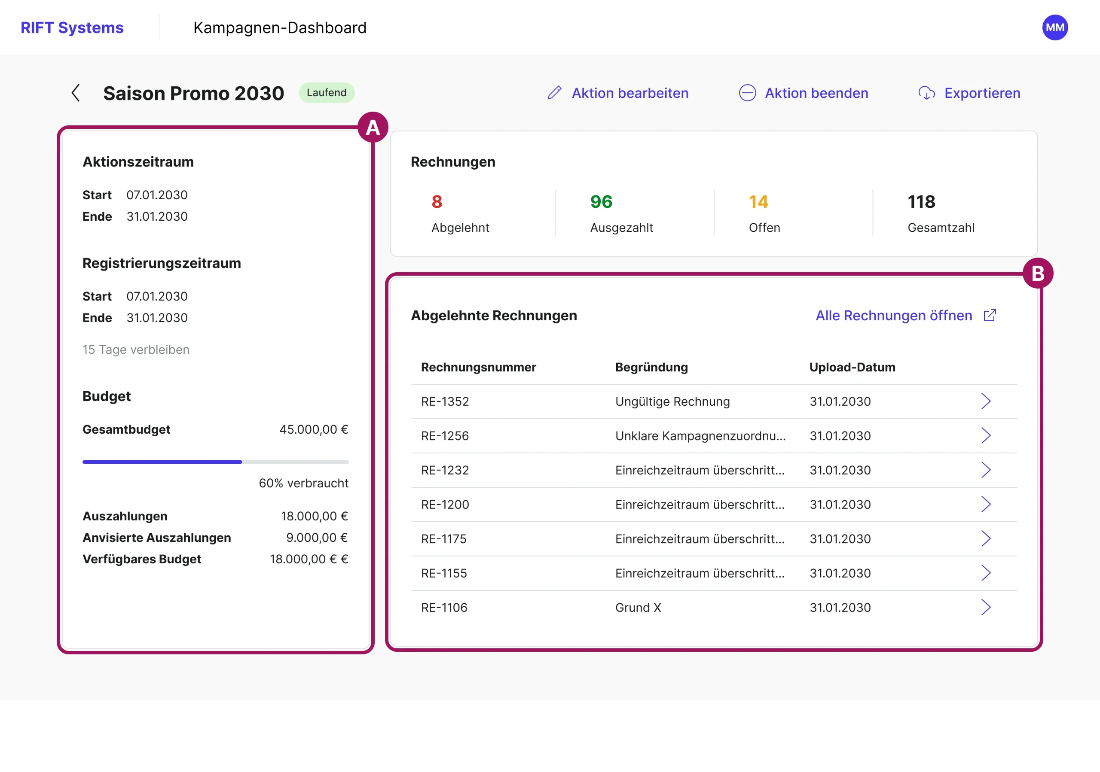Open details chevron for RE-1155
The image size is (1100, 772).
pyautogui.click(x=986, y=573)
